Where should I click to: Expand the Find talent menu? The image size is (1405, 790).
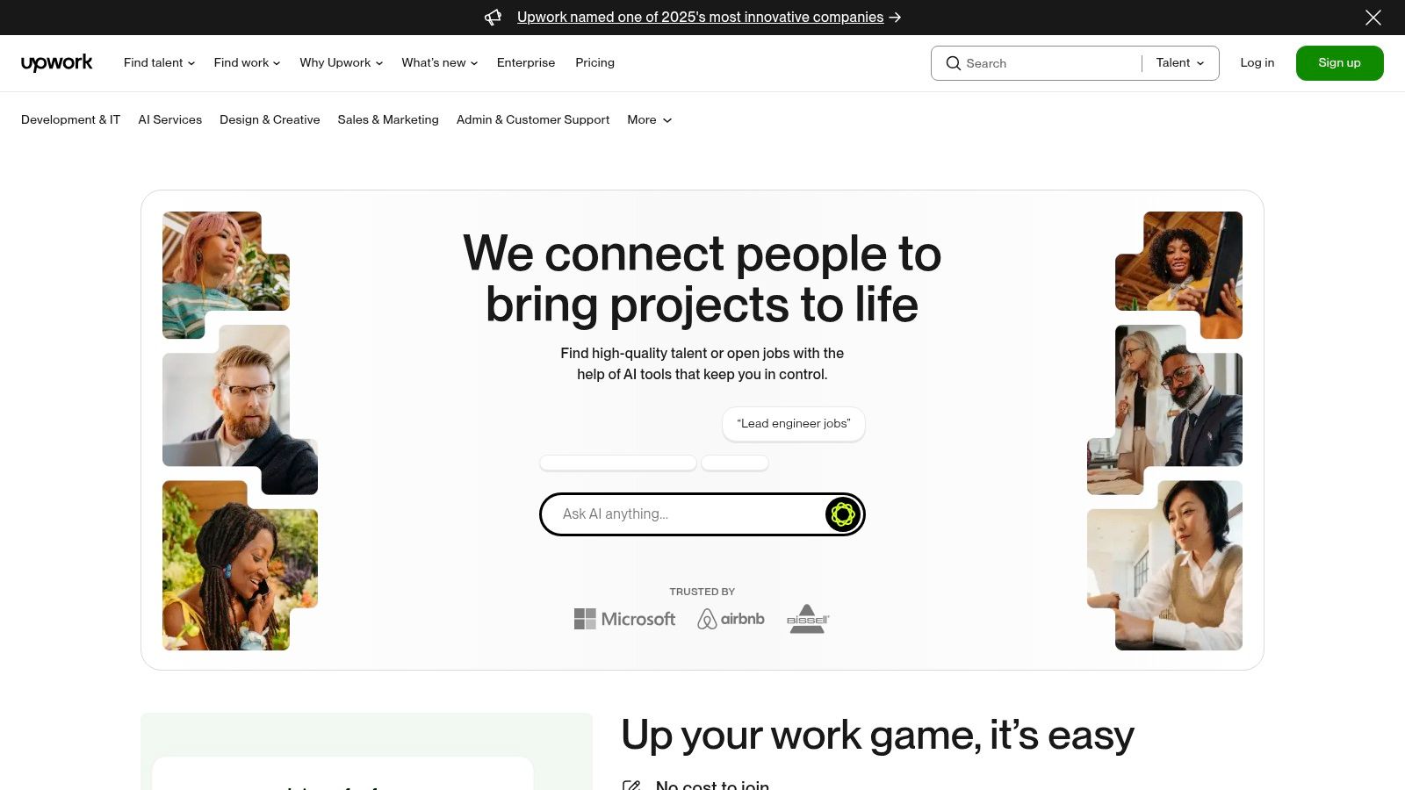pos(159,63)
